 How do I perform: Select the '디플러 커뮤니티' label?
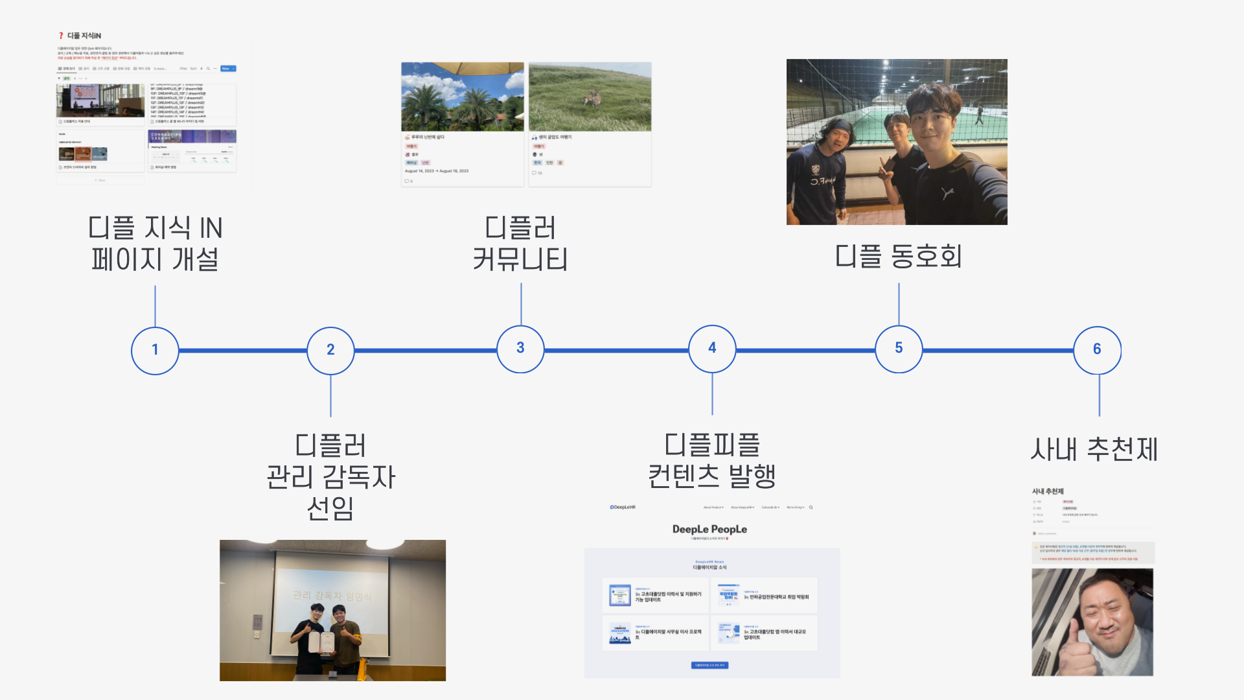[520, 244]
